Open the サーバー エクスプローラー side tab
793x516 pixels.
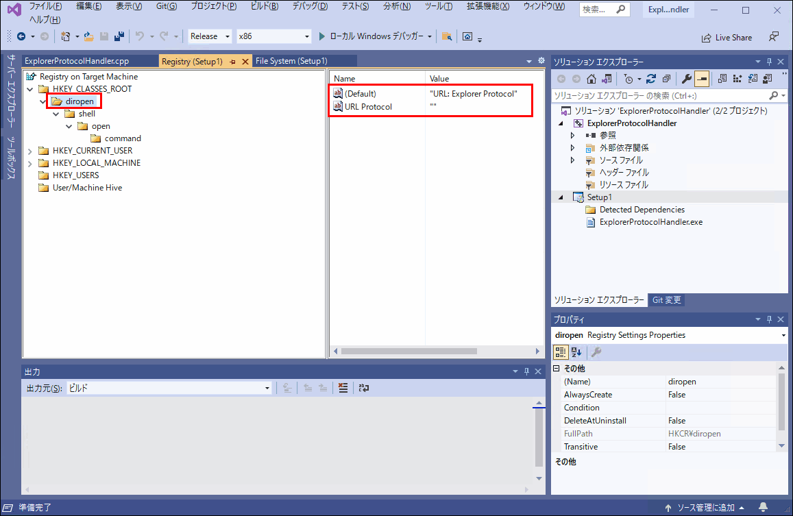[x=11, y=90]
